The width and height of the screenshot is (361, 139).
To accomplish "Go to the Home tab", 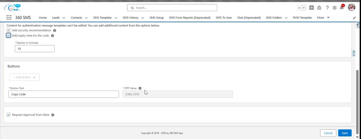I will 43,17.
